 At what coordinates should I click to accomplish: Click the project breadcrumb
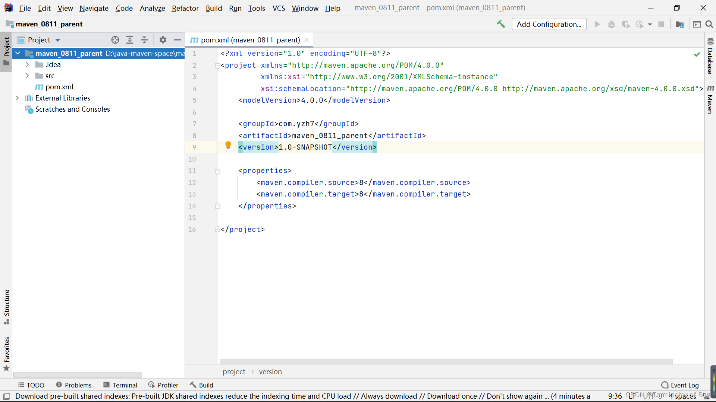(234, 371)
